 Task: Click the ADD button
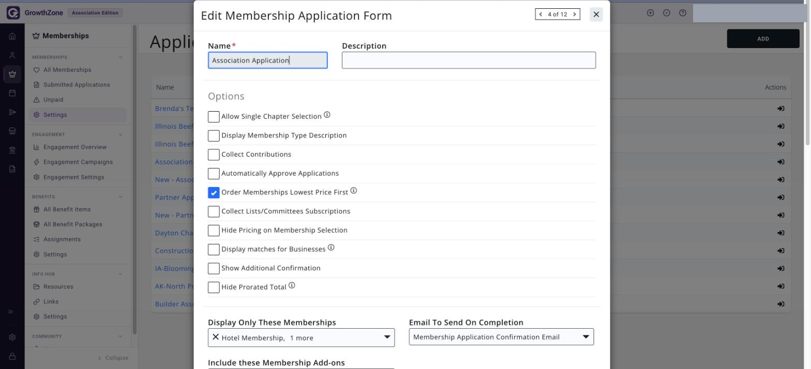763,39
